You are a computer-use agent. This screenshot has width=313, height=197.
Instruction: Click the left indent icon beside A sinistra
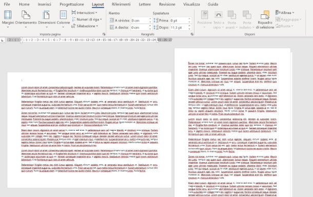tap(112, 21)
